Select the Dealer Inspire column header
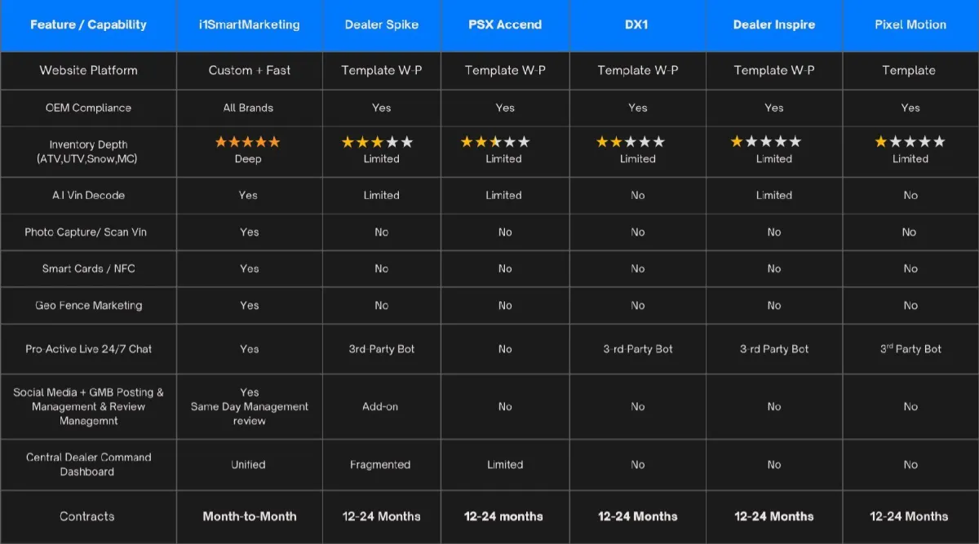Image resolution: width=979 pixels, height=544 pixels. click(773, 24)
